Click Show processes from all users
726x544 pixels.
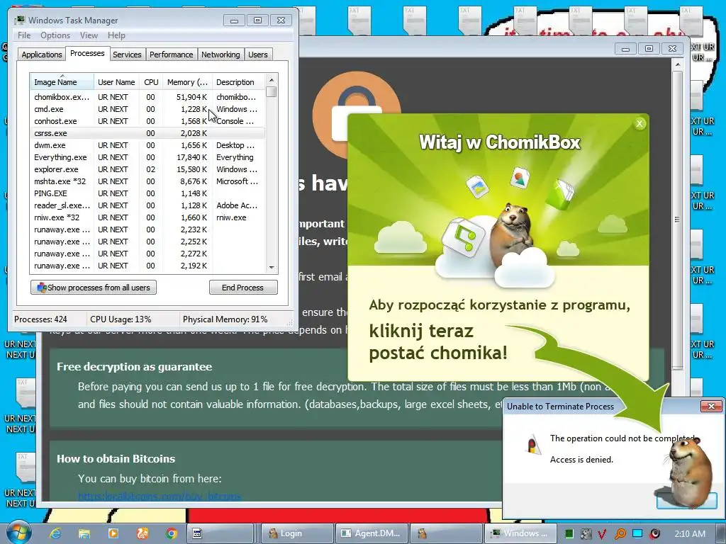pyautogui.click(x=94, y=288)
